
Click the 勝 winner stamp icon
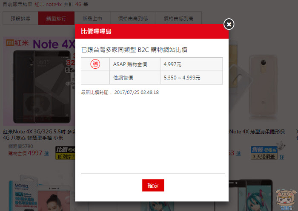pyautogui.click(x=95, y=64)
